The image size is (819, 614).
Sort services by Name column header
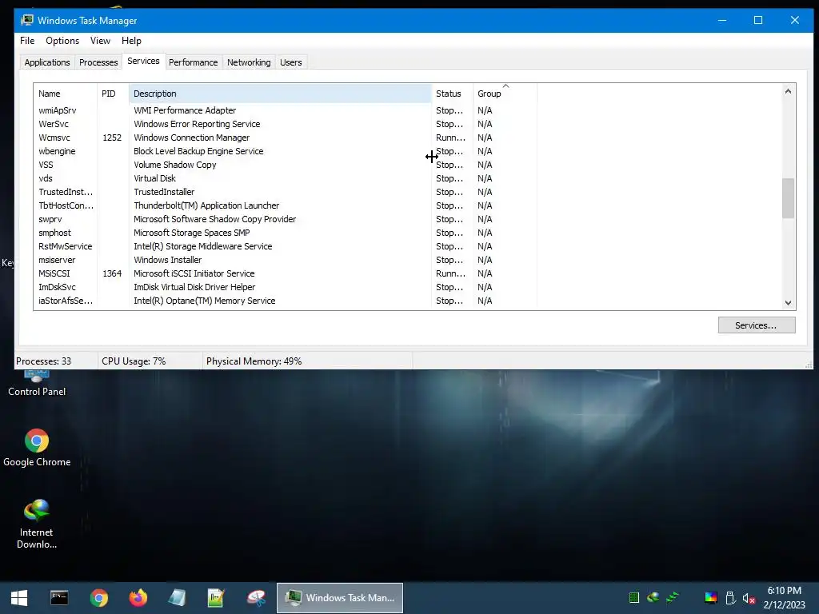66,94
